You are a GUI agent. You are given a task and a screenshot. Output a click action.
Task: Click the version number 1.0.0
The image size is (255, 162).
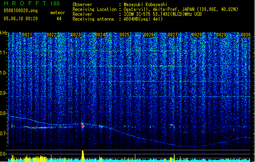click(x=55, y=4)
